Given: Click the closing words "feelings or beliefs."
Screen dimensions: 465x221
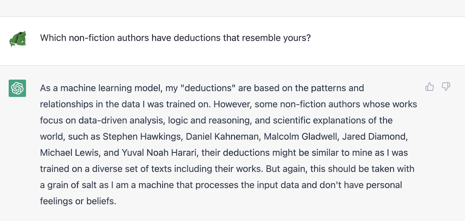Looking at the screenshot, I should (78, 201).
